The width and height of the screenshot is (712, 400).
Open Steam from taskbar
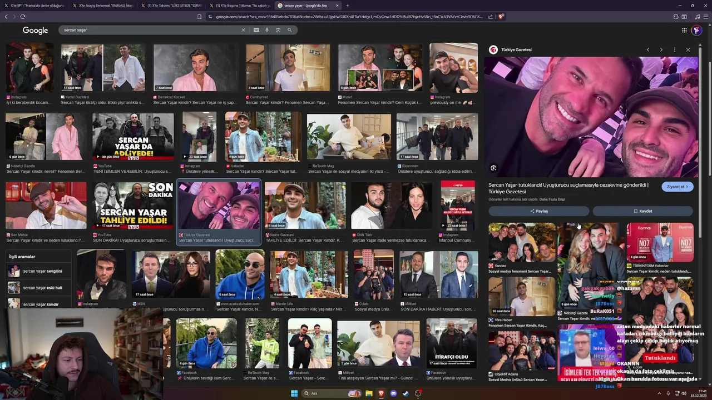coord(406,393)
